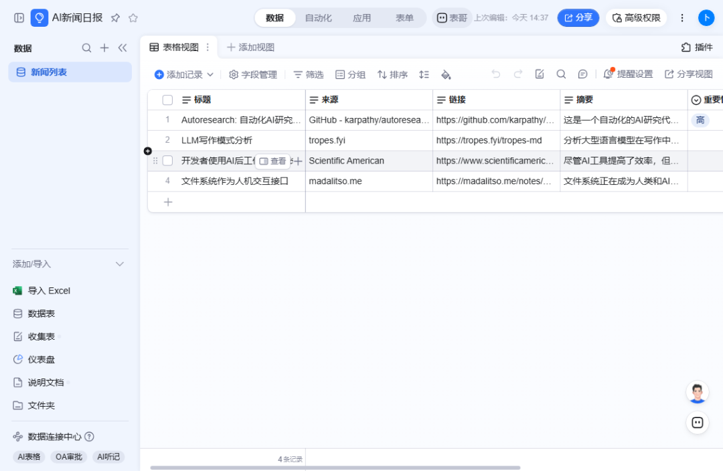This screenshot has width=723, height=471.
Task: Click the blue 分享 button
Action: [578, 18]
